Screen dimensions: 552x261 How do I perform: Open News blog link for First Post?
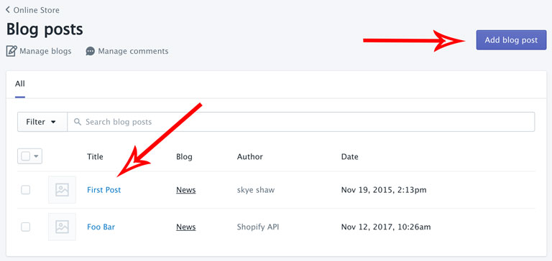(x=186, y=190)
